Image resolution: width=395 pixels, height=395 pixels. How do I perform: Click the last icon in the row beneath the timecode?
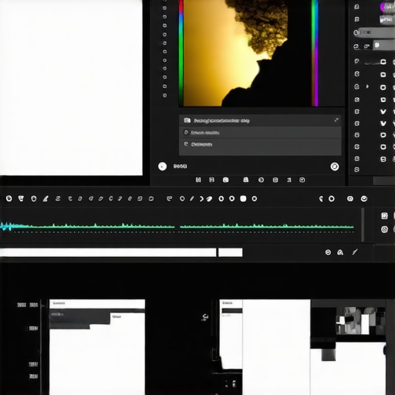pos(302,180)
